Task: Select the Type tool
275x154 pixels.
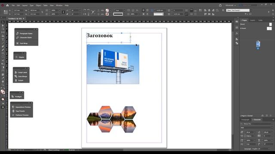Action: [x=3, y=39]
